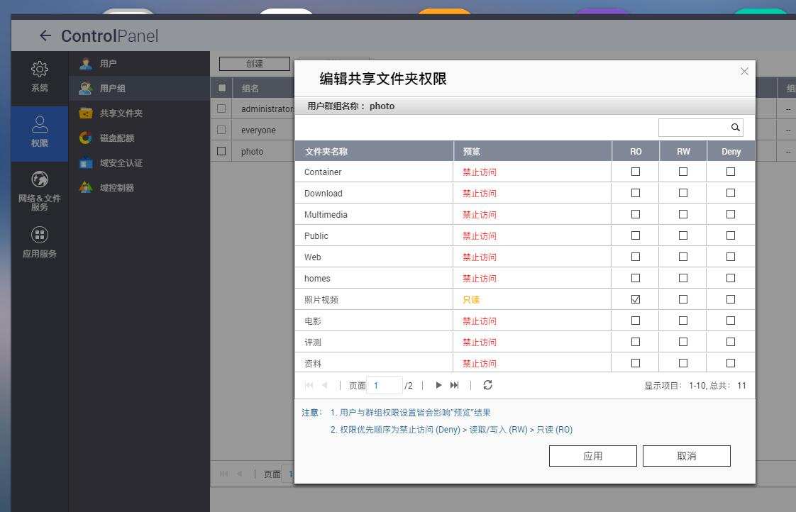This screenshot has height=512, width=796.
Task: Enable the RO checkbox for Container
Action: (635, 171)
